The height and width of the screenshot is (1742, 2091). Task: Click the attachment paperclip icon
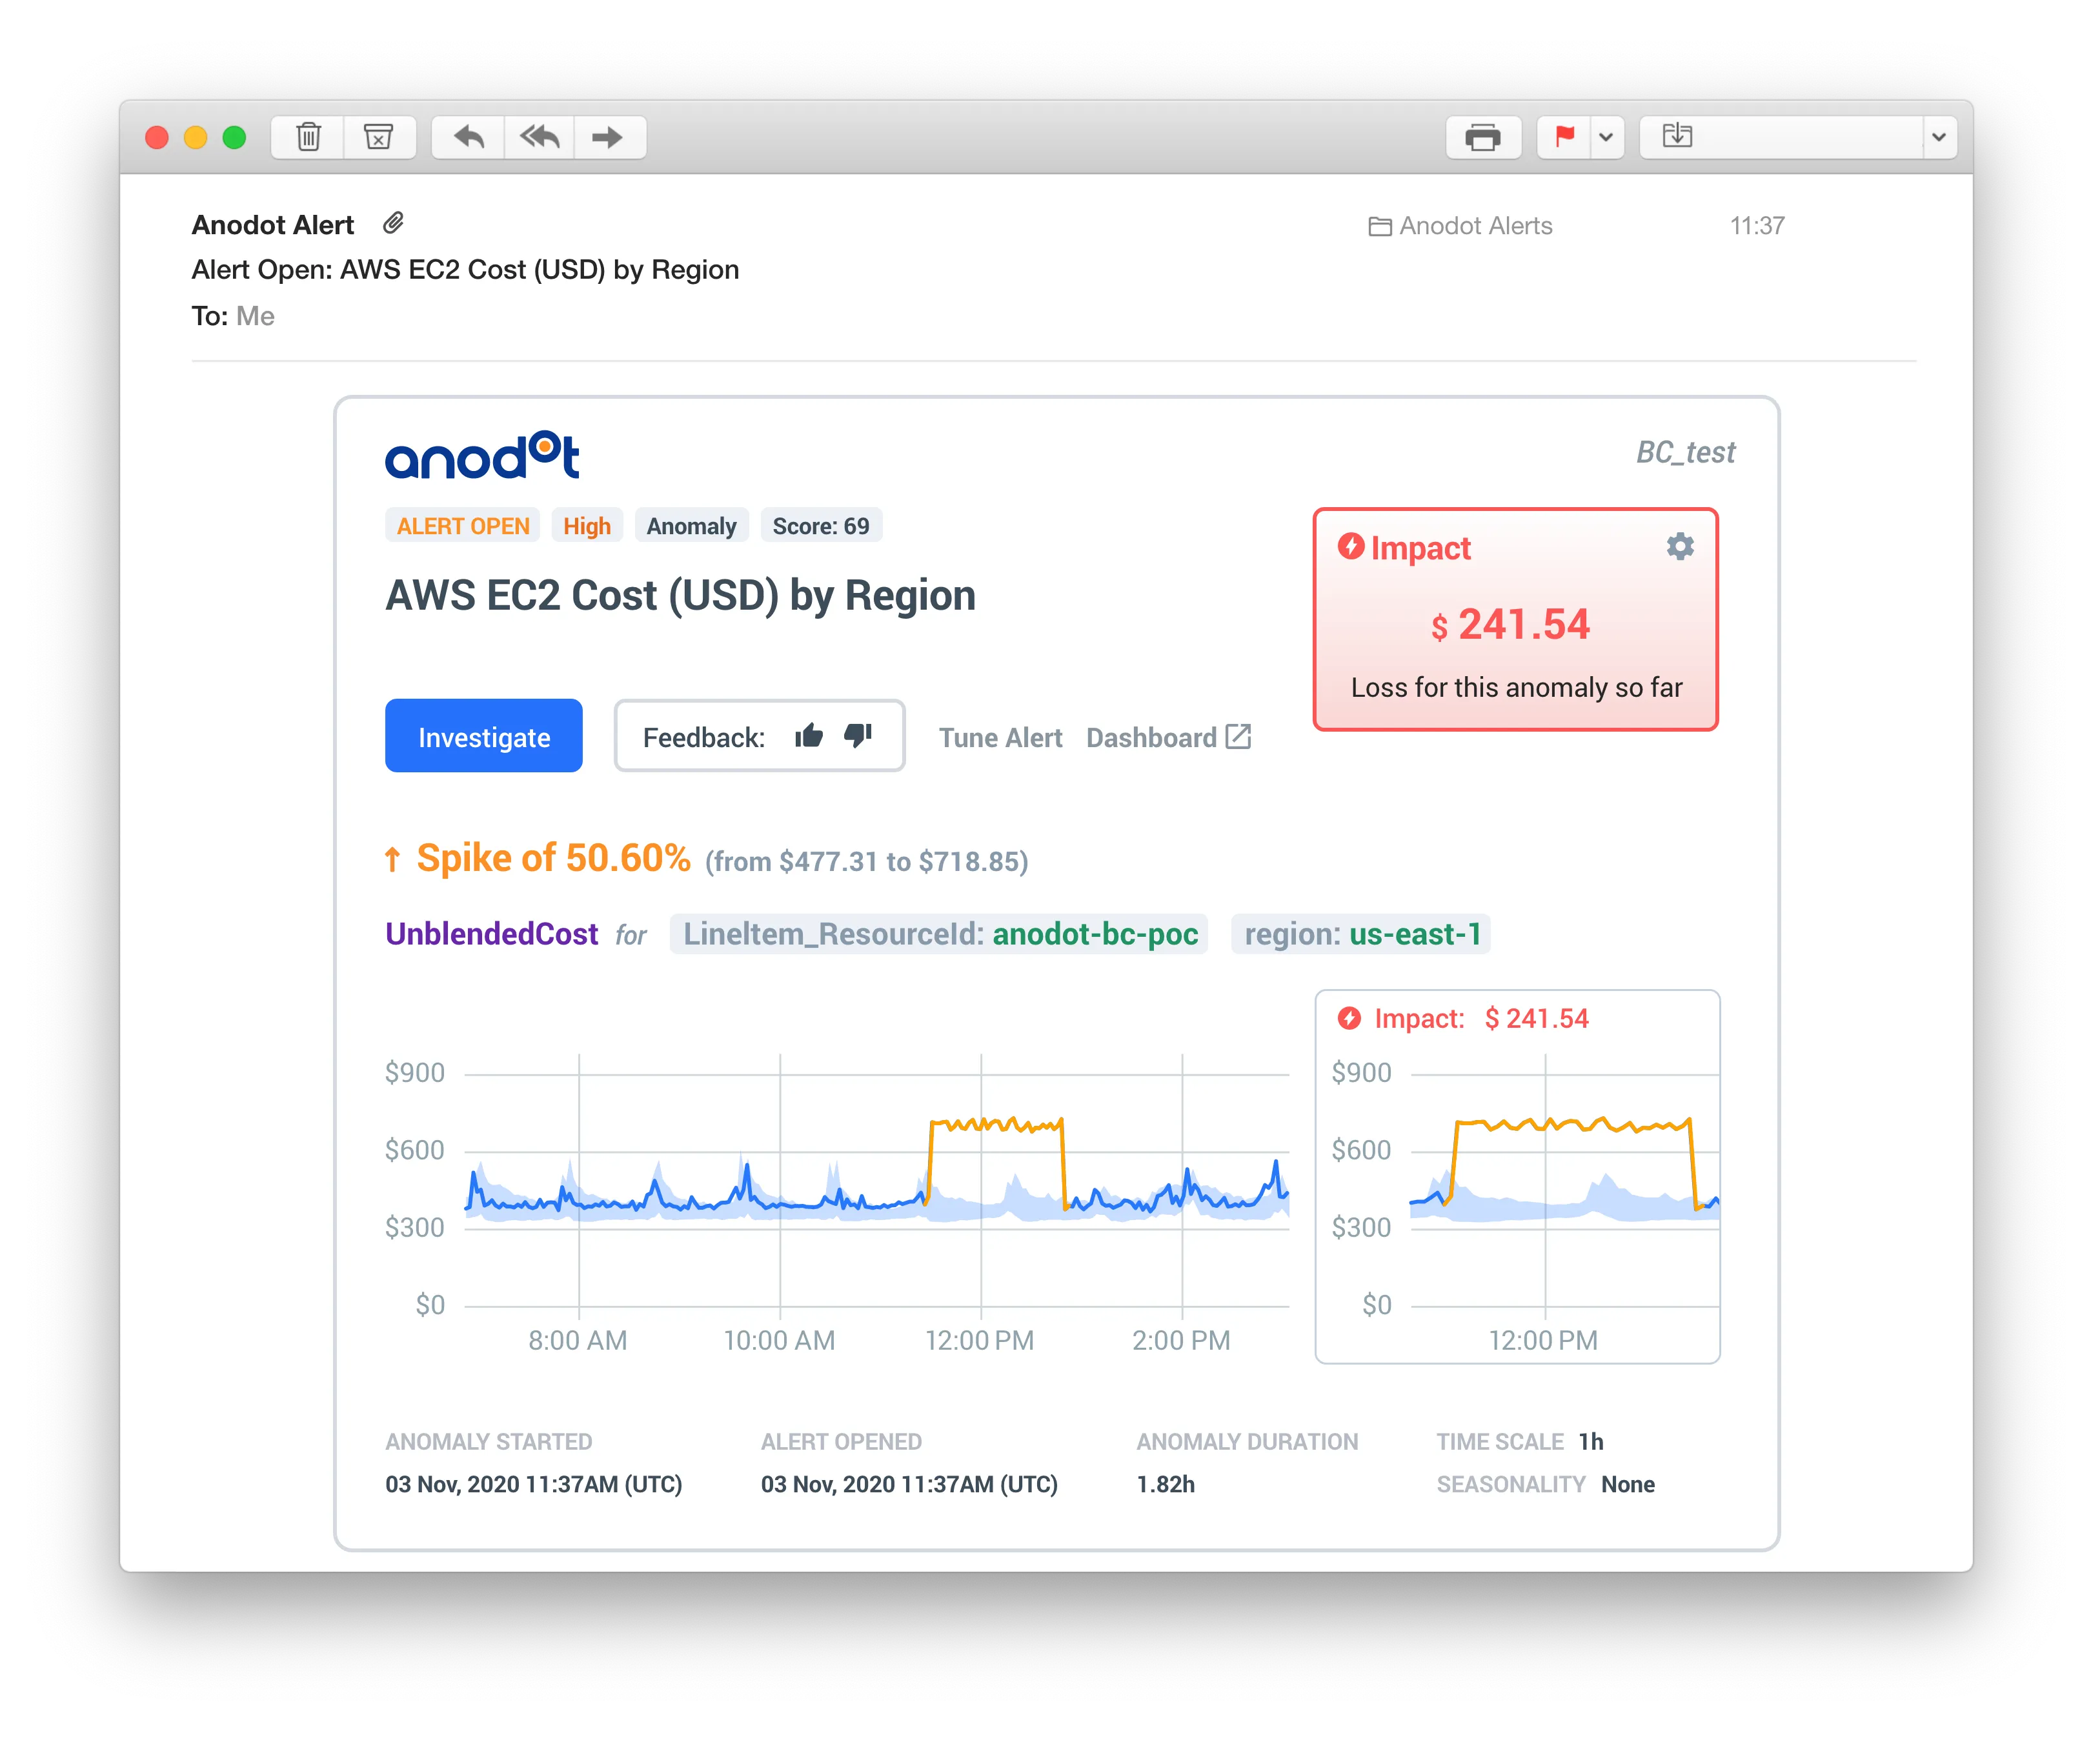coord(393,223)
